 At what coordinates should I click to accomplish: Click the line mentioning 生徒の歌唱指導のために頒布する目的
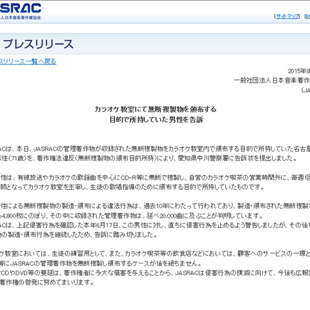coord(132,187)
